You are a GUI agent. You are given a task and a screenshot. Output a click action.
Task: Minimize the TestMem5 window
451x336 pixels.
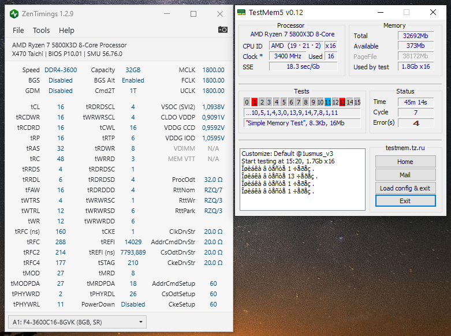381,12
